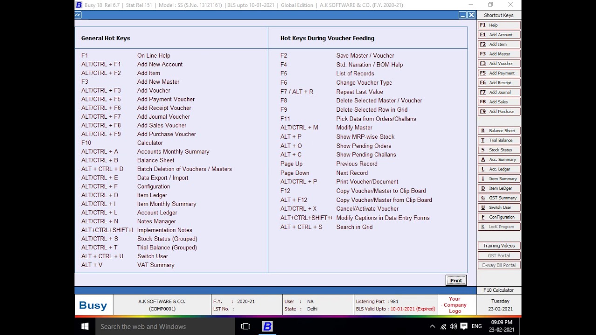Image resolution: width=596 pixels, height=335 pixels.
Task: Open volume control in system tray
Action: pyautogui.click(x=453, y=327)
